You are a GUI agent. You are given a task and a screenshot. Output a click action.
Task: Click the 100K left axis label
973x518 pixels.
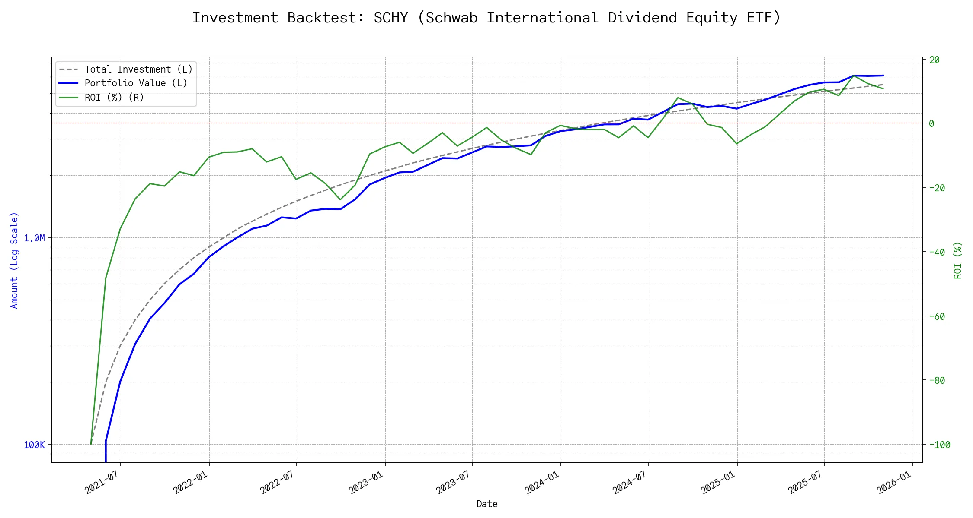(x=34, y=445)
